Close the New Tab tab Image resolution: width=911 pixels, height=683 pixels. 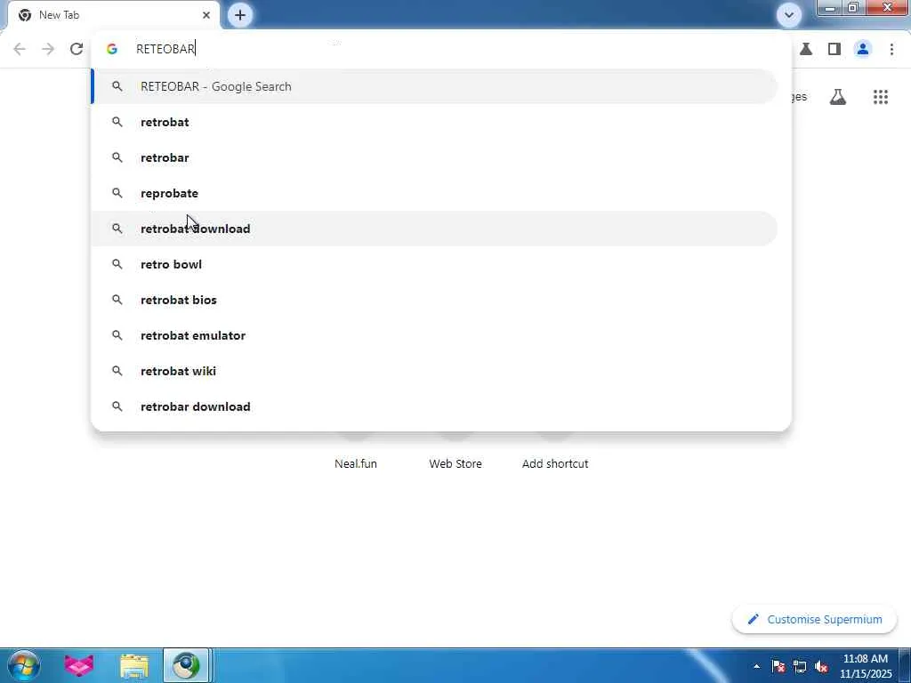(206, 15)
